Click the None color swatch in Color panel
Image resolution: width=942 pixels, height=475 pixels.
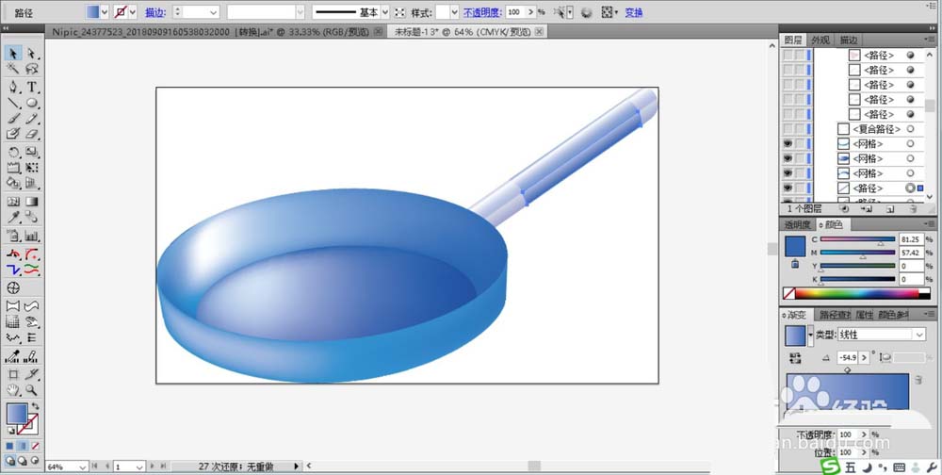click(x=789, y=294)
